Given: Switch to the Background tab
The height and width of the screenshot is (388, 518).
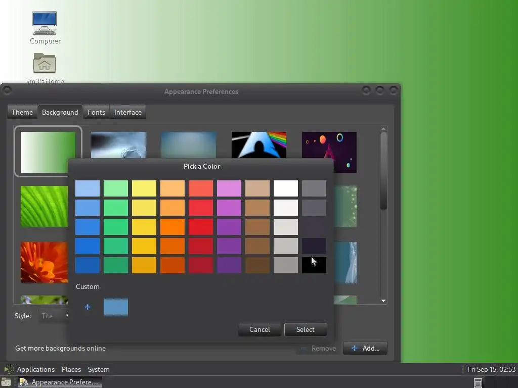Looking at the screenshot, I should pos(60,112).
